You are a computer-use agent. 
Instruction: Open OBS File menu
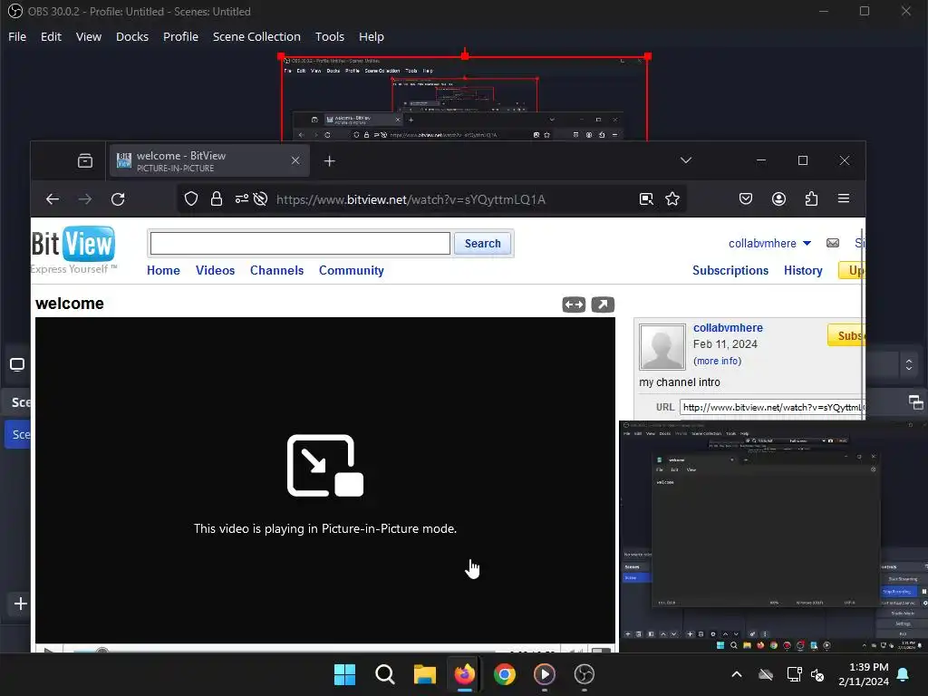click(x=17, y=36)
